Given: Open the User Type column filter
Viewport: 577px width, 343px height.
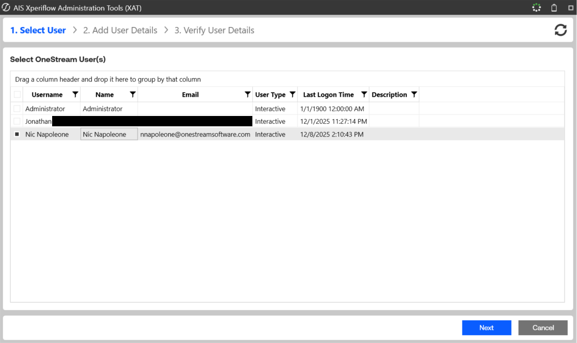Looking at the screenshot, I should tap(293, 94).
